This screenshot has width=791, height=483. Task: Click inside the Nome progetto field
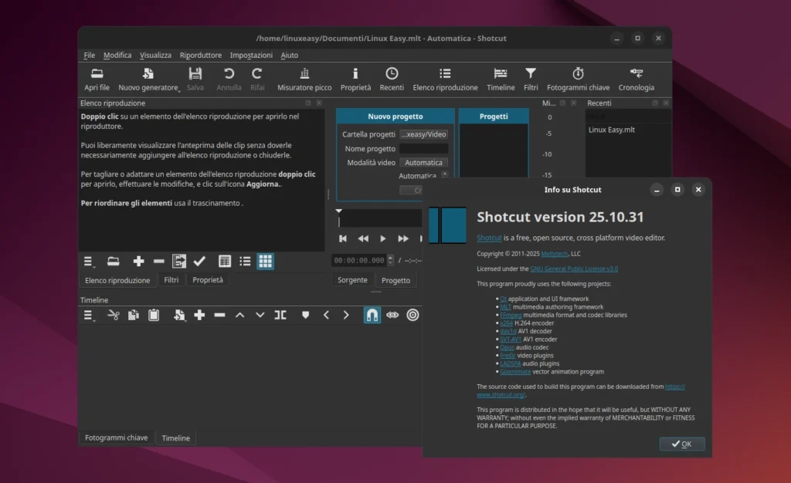pyautogui.click(x=423, y=148)
